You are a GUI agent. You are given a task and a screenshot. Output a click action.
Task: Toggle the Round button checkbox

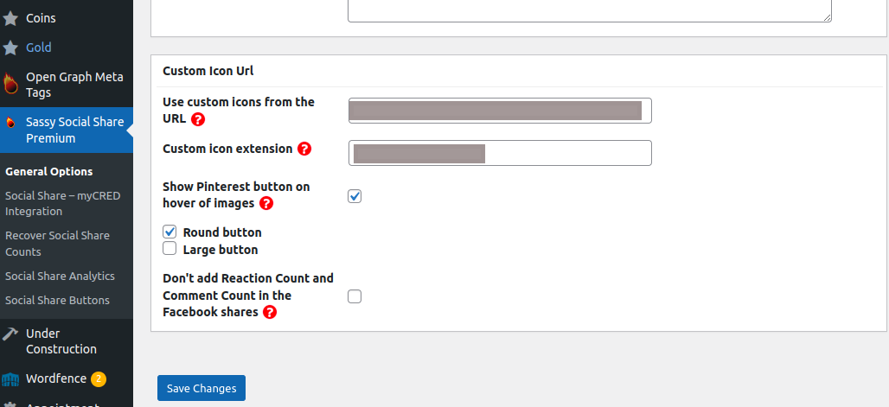[x=169, y=232]
